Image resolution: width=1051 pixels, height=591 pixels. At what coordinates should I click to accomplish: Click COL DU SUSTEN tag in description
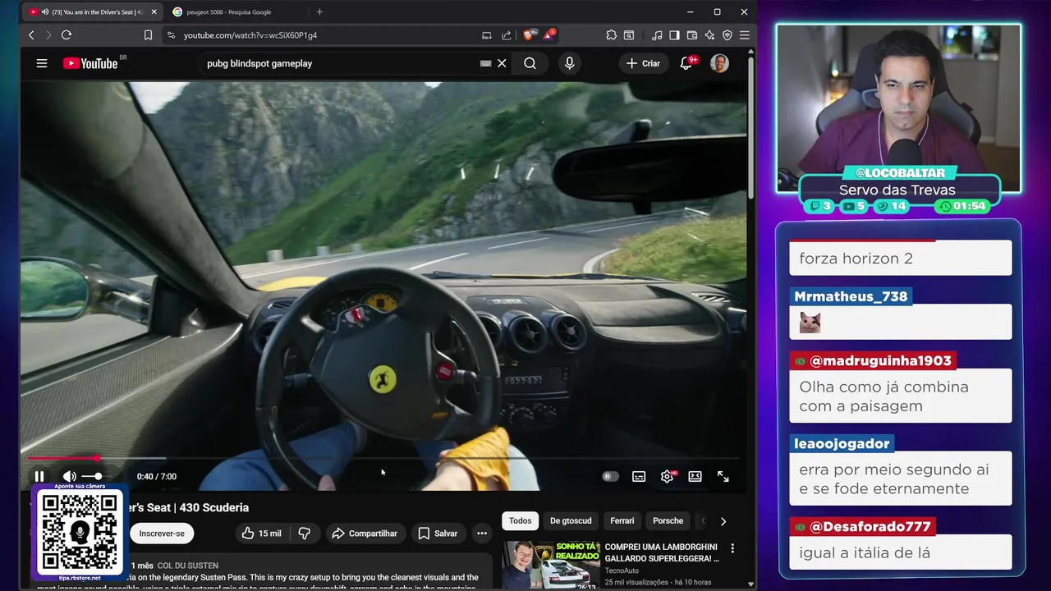(188, 566)
